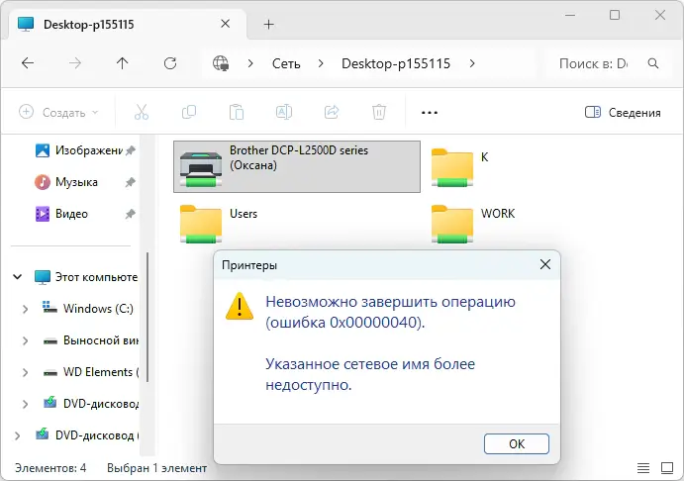Click the 'Выбран 1 элемент' status text
684x481 pixels.
[x=157, y=468]
